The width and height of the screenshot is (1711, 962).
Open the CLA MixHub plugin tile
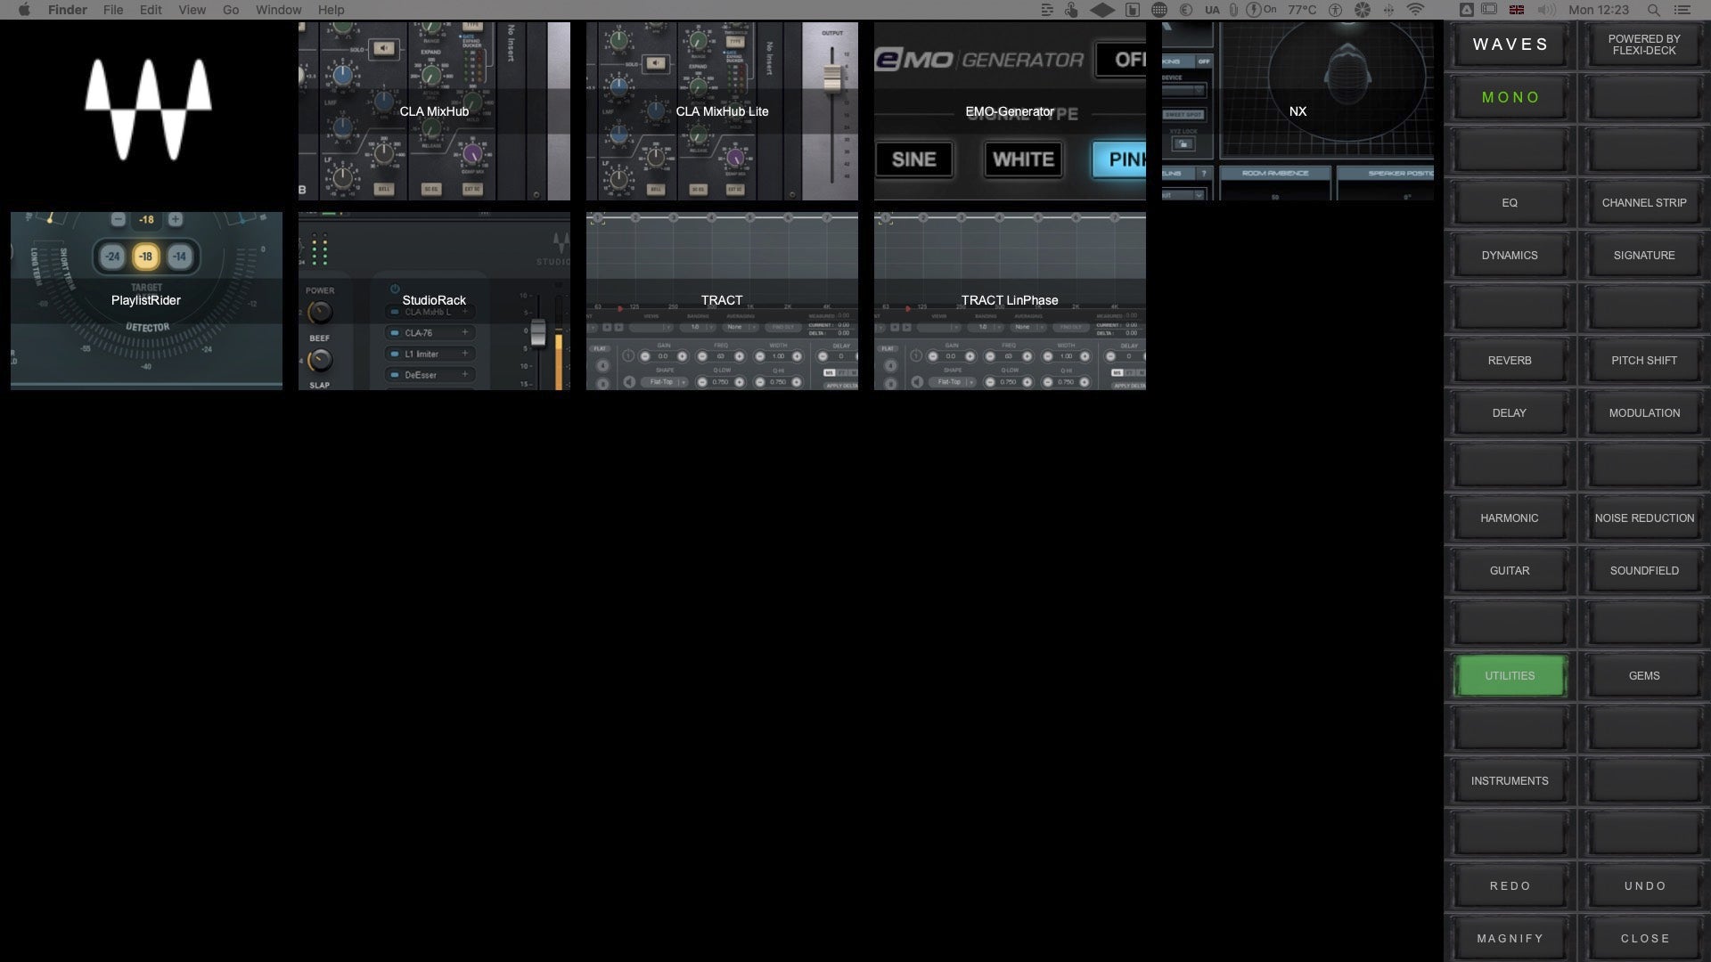click(x=434, y=111)
